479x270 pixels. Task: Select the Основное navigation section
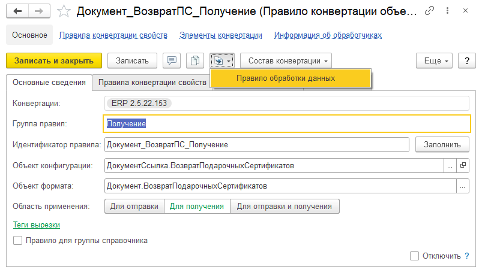point(29,35)
